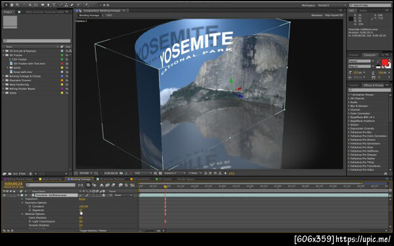Select the Pan Behind anchor tool
The height and width of the screenshot is (246, 394).
[x=36, y=5]
